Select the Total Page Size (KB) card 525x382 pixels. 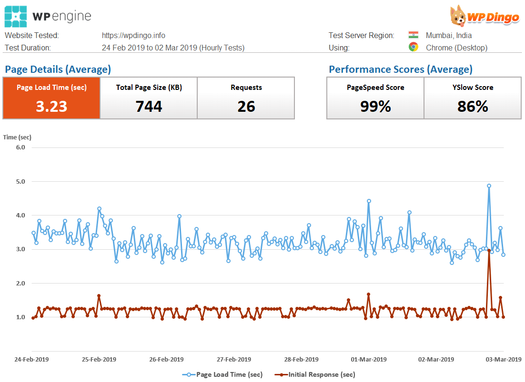[x=149, y=98]
